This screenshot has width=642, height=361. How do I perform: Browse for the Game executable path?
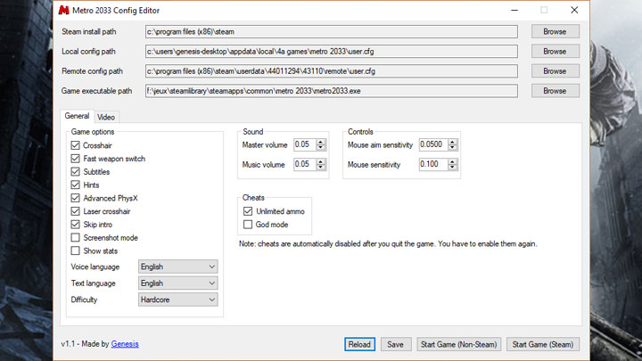point(555,90)
